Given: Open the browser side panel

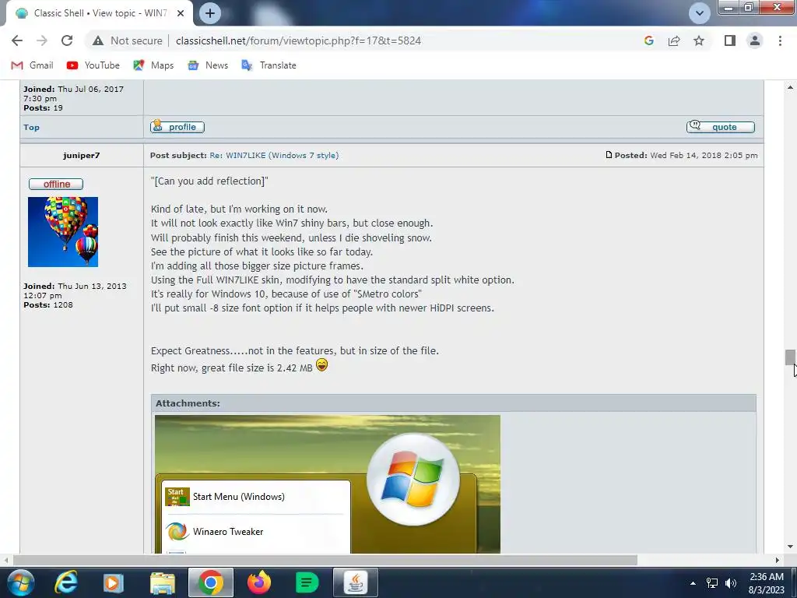Looking at the screenshot, I should tap(730, 40).
